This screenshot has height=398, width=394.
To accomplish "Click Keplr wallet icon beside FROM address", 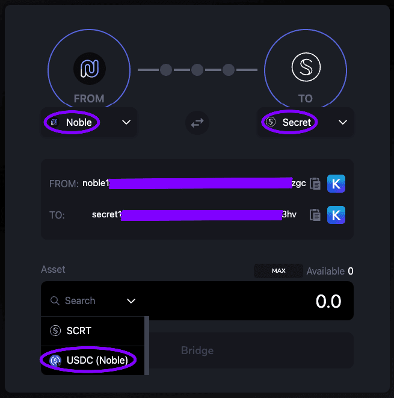I will pos(336,184).
